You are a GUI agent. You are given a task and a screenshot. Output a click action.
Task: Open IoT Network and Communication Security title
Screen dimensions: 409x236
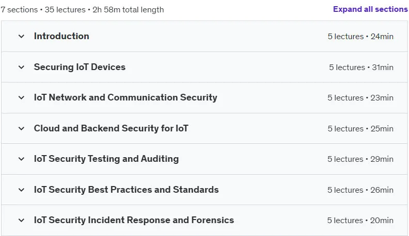tap(126, 97)
